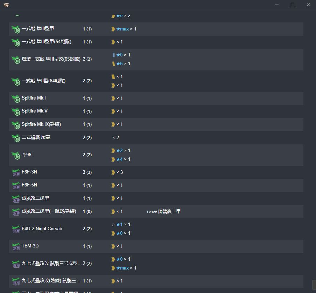Maximize the window
The width and height of the screenshot is (316, 293).
tap(293, 5)
